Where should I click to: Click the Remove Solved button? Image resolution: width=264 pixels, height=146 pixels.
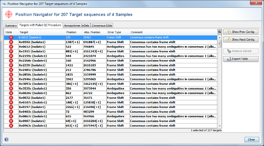point(241,51)
